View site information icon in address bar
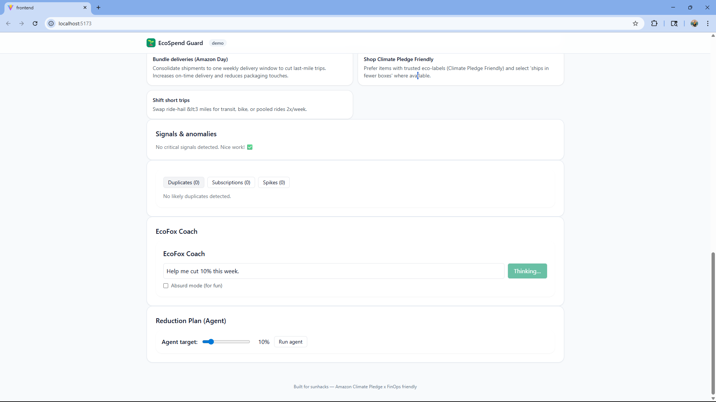Image resolution: width=716 pixels, height=402 pixels. click(x=51, y=23)
